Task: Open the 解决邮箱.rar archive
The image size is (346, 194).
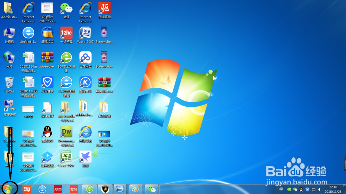Action: 104,85
